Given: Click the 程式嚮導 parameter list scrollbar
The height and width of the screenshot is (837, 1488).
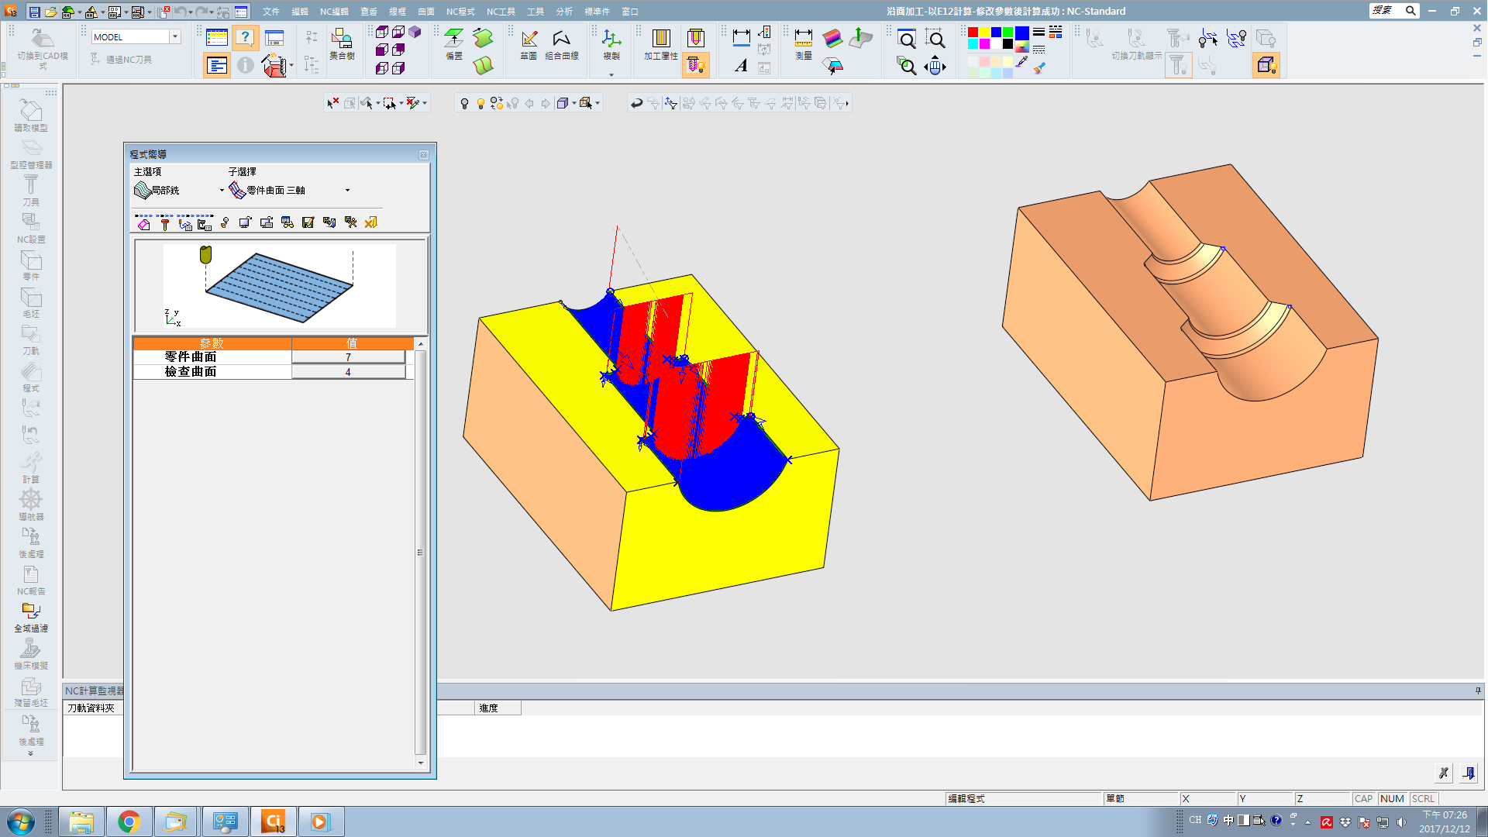Looking at the screenshot, I should tap(420, 552).
